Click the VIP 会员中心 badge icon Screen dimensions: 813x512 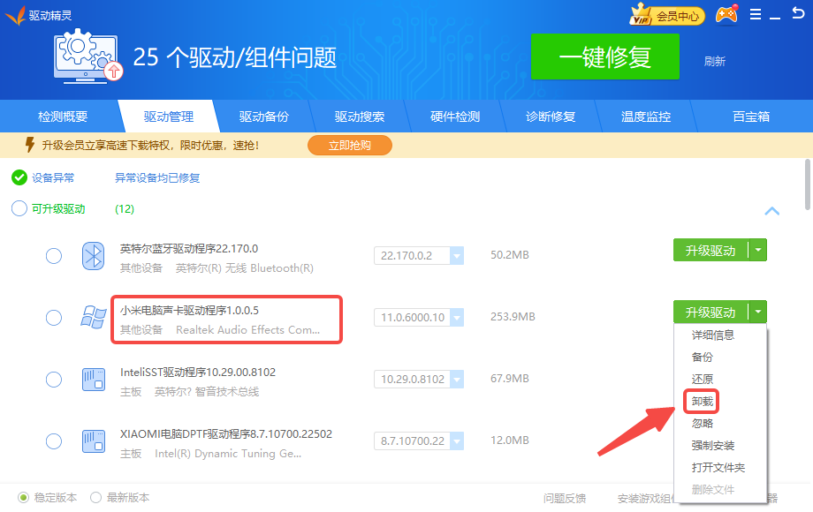click(x=666, y=15)
